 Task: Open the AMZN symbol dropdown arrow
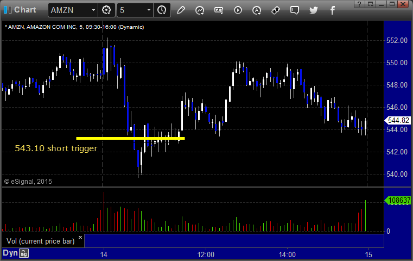(93, 10)
